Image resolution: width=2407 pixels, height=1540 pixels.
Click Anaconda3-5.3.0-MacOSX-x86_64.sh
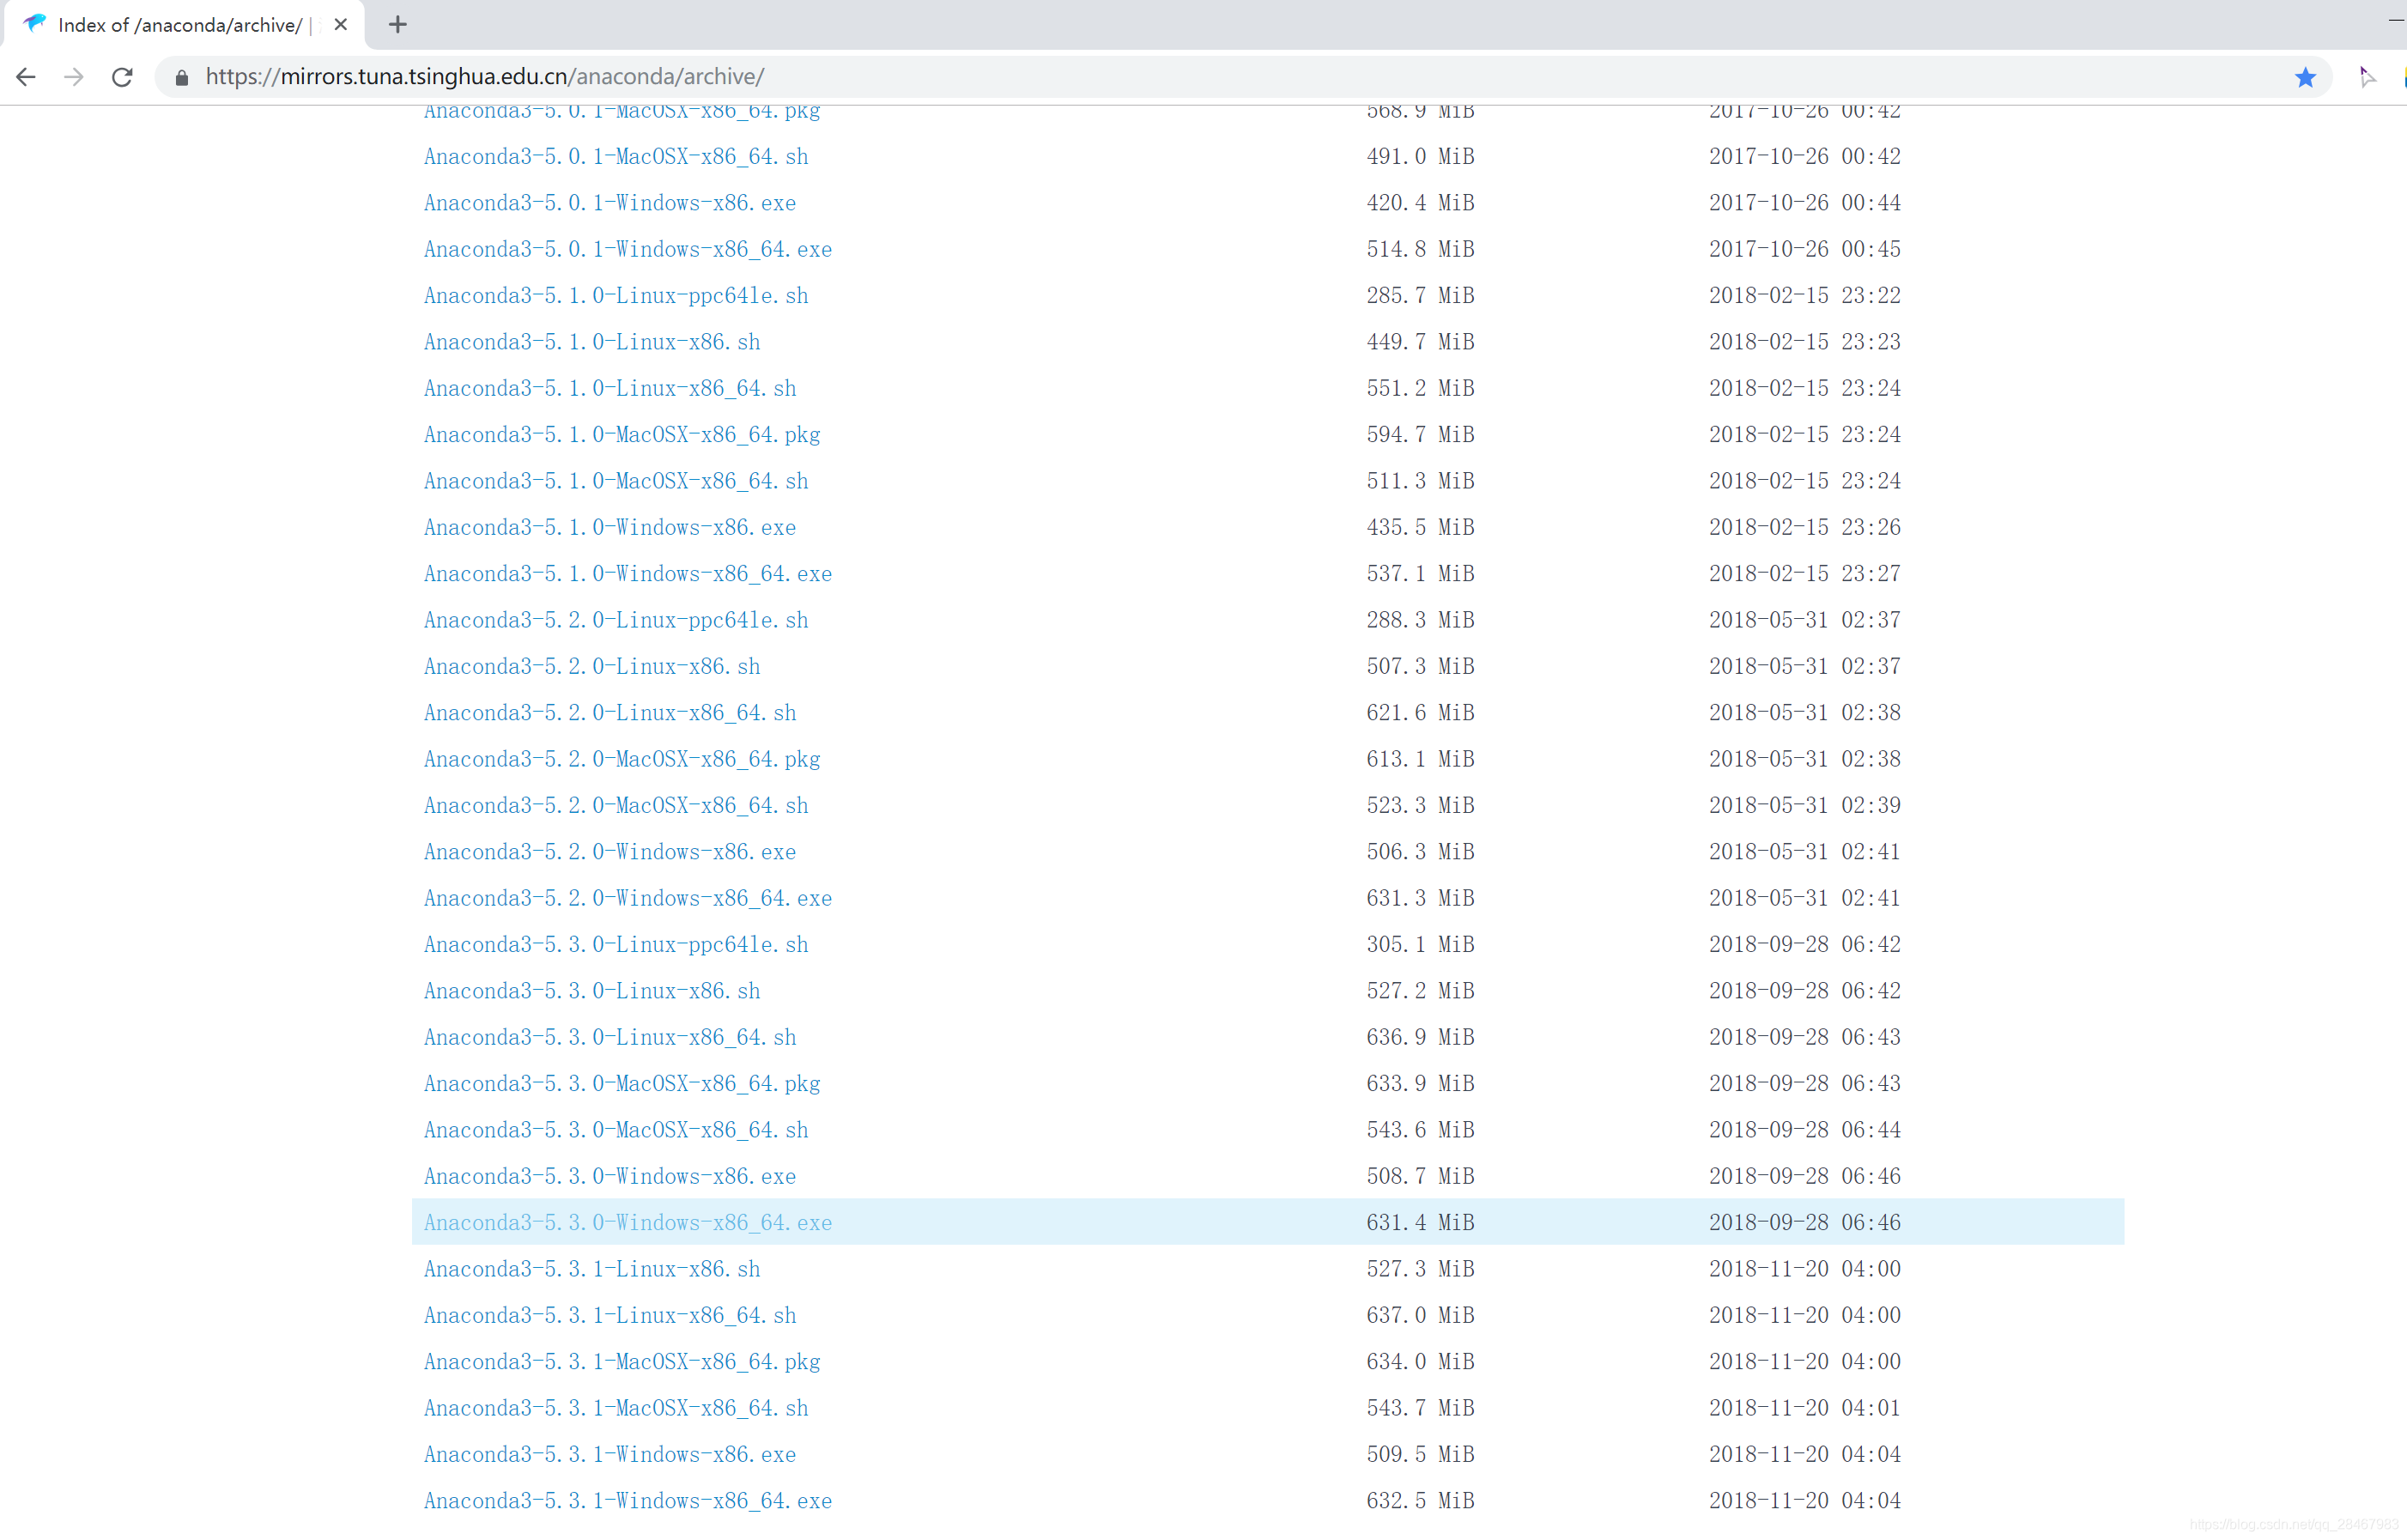(x=616, y=1130)
